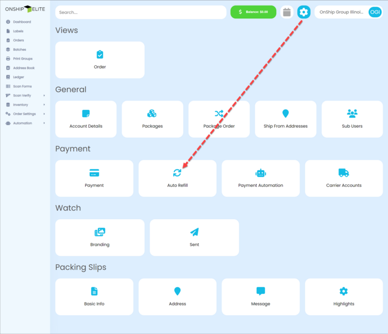This screenshot has width=388, height=334.
Task: Open the Account Details card
Action: pyautogui.click(x=86, y=119)
